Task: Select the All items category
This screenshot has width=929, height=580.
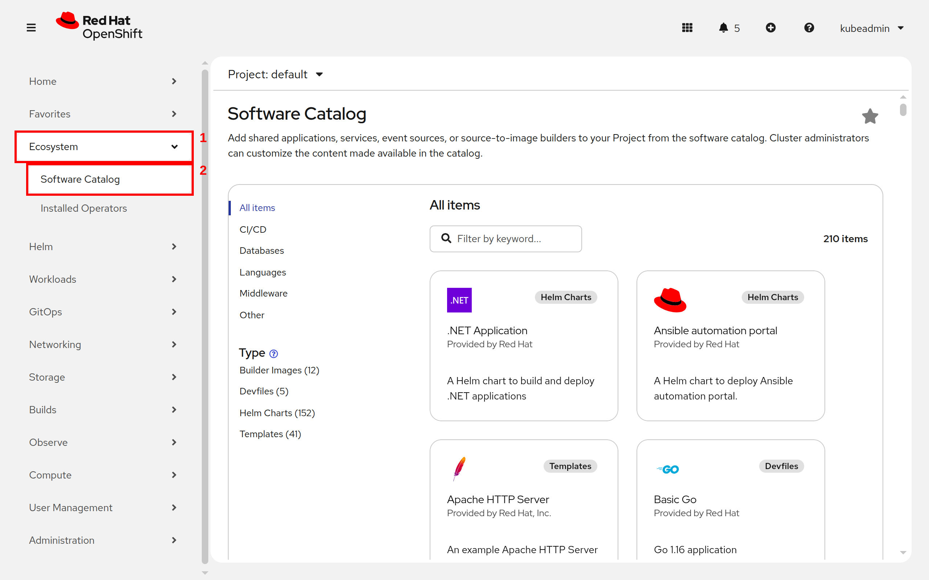Action: click(257, 208)
